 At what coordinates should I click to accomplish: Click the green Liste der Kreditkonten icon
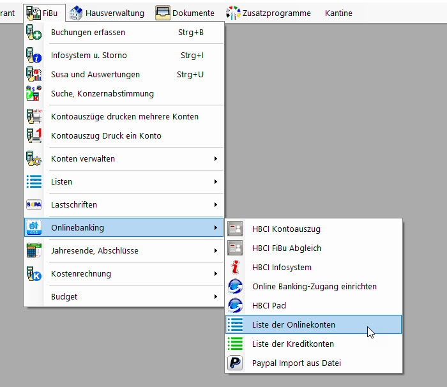click(x=235, y=344)
